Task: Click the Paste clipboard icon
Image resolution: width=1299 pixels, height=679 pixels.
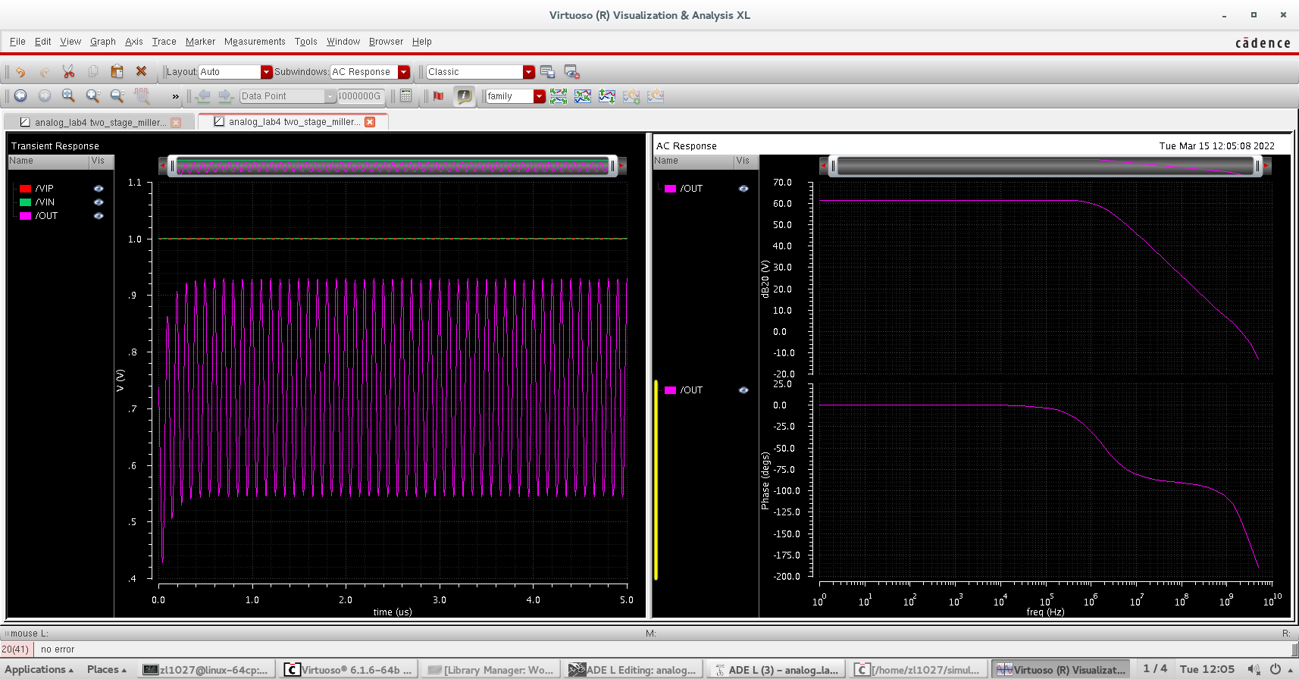Action: [117, 72]
